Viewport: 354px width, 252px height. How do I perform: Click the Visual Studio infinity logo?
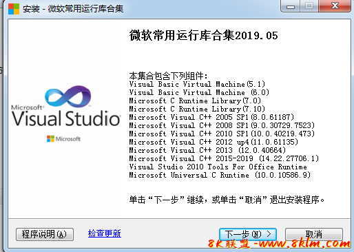click(x=68, y=96)
